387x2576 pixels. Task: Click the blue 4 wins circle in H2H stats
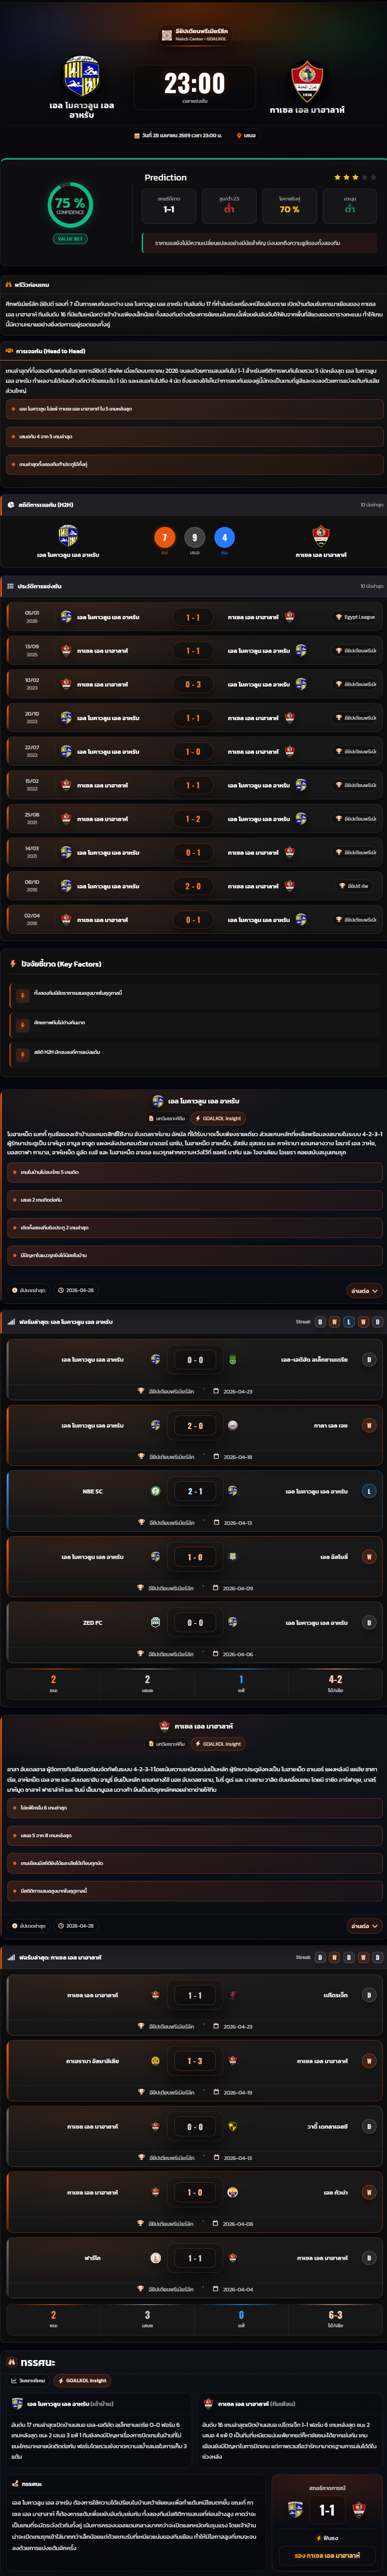[x=224, y=537]
